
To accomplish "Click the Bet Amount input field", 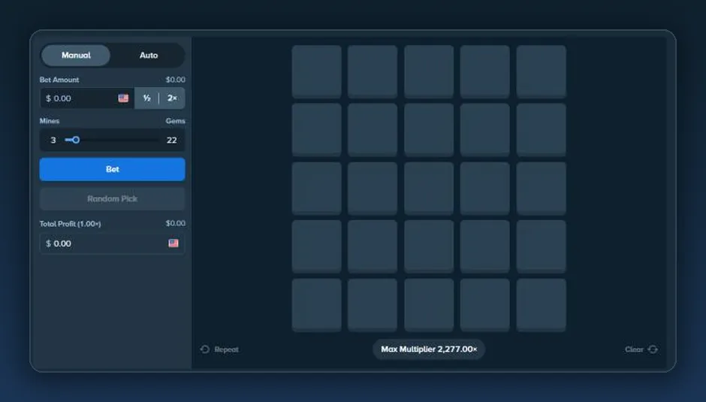I will tap(87, 98).
